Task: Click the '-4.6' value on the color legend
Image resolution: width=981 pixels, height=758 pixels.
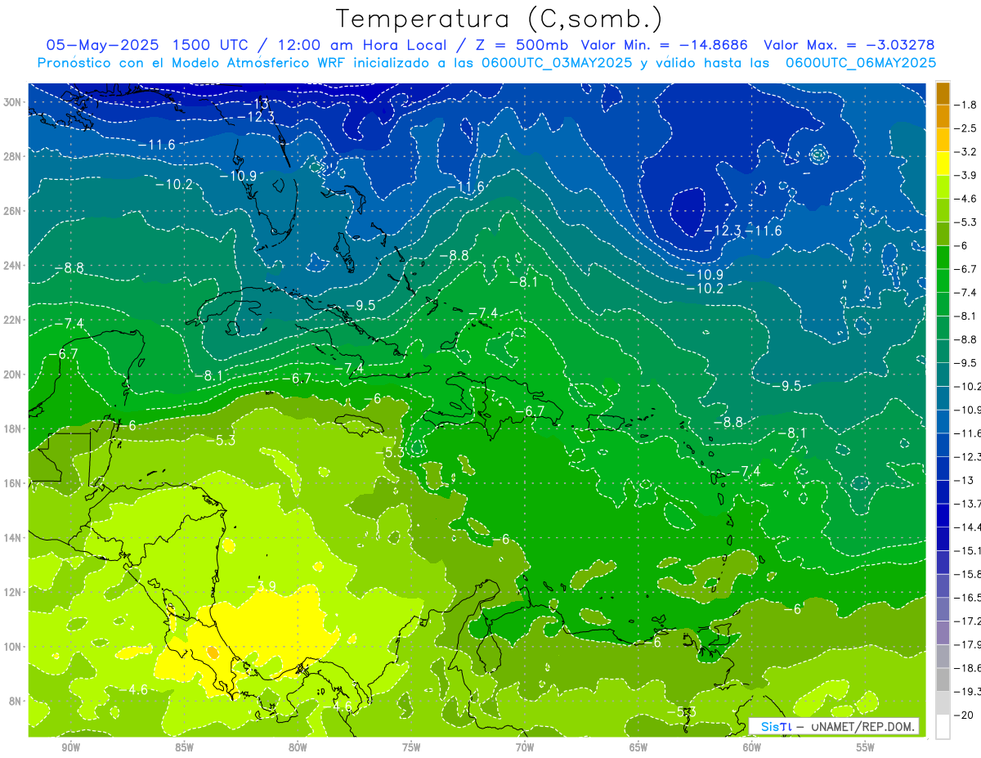Action: click(966, 199)
